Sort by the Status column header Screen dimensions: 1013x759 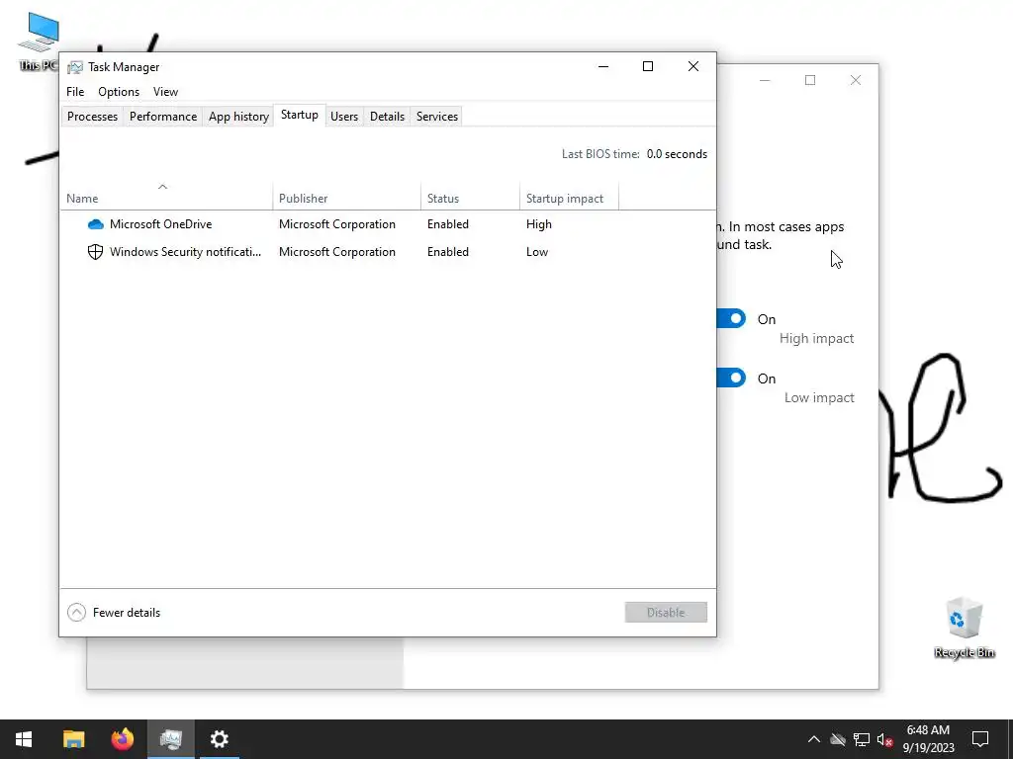[x=470, y=197]
